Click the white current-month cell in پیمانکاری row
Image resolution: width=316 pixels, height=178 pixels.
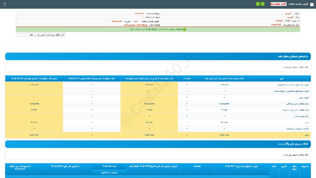point(92,104)
